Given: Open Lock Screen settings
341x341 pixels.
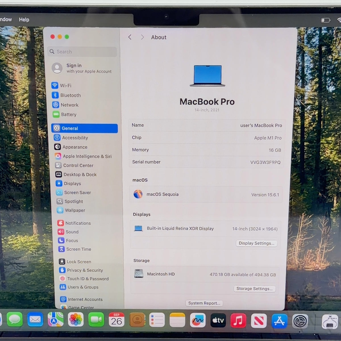Looking at the screenshot, I should coord(75,262).
